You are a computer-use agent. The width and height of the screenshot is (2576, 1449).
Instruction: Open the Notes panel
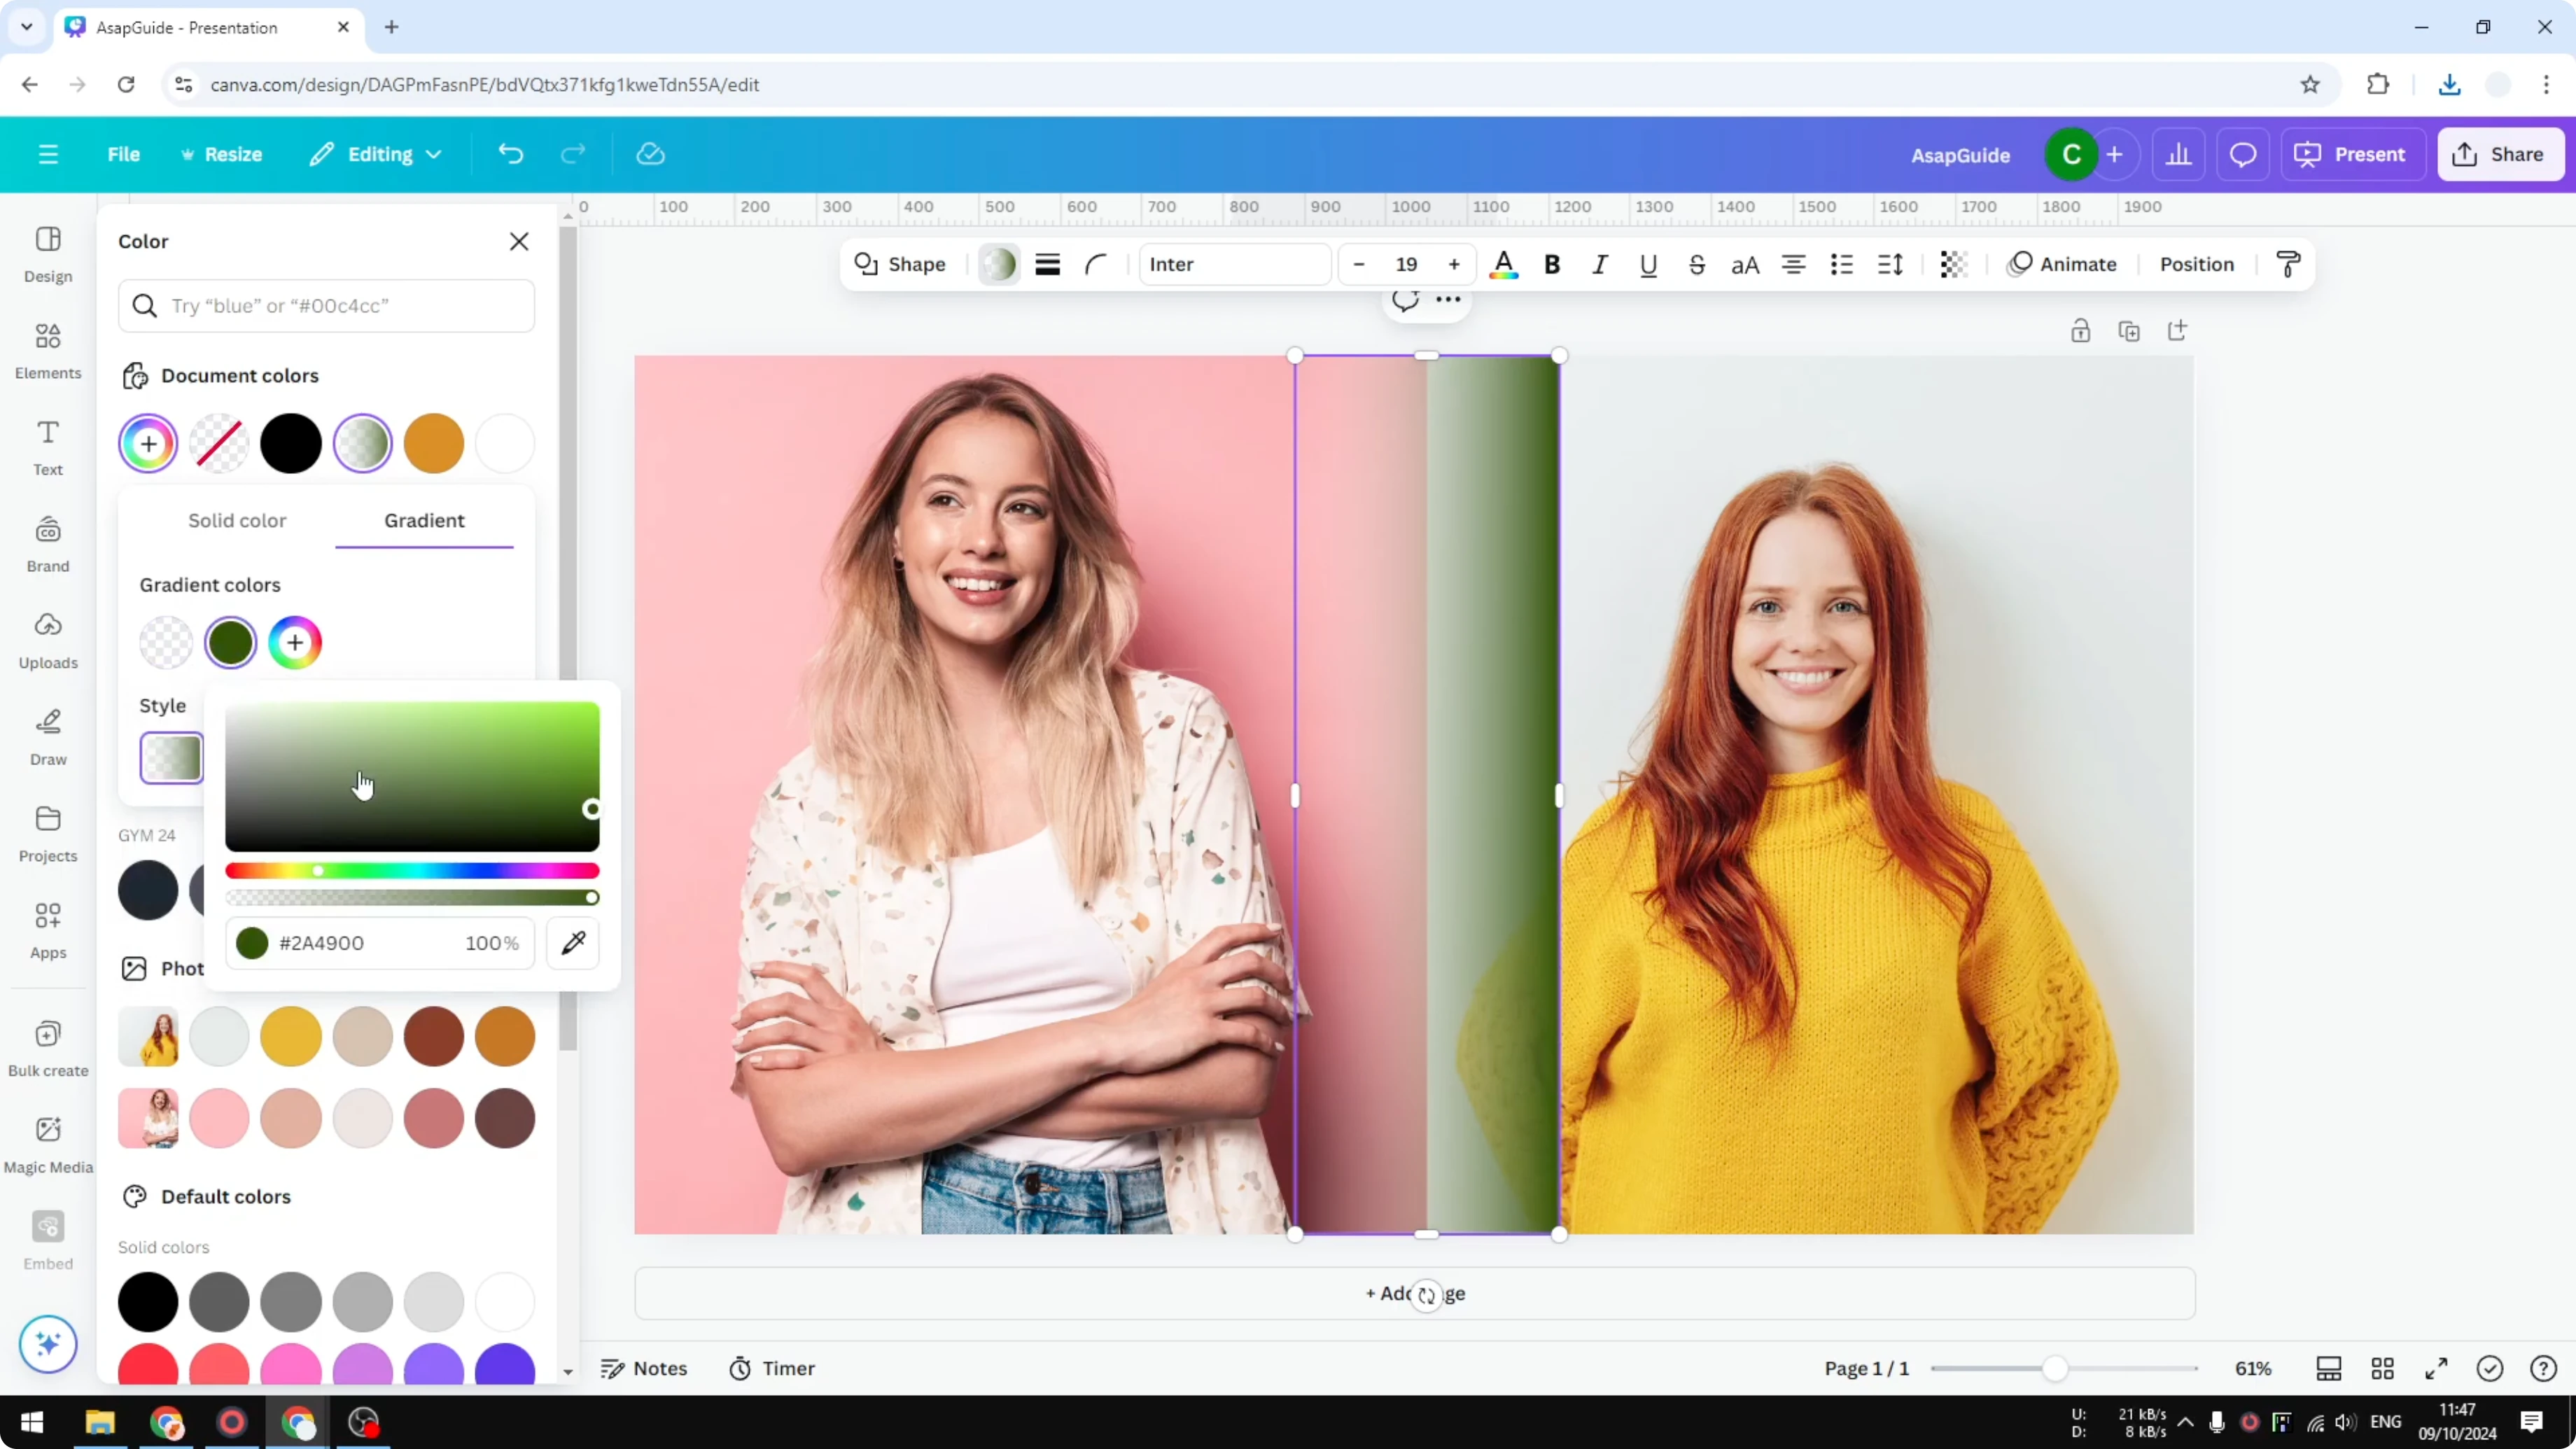[644, 1368]
